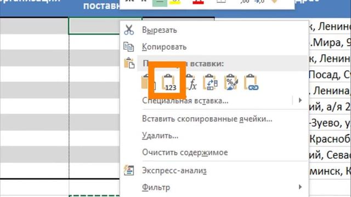The width and height of the screenshot is (351, 197).
Task: Click the decrease decimal button with arrow
Action: click(259, 2)
